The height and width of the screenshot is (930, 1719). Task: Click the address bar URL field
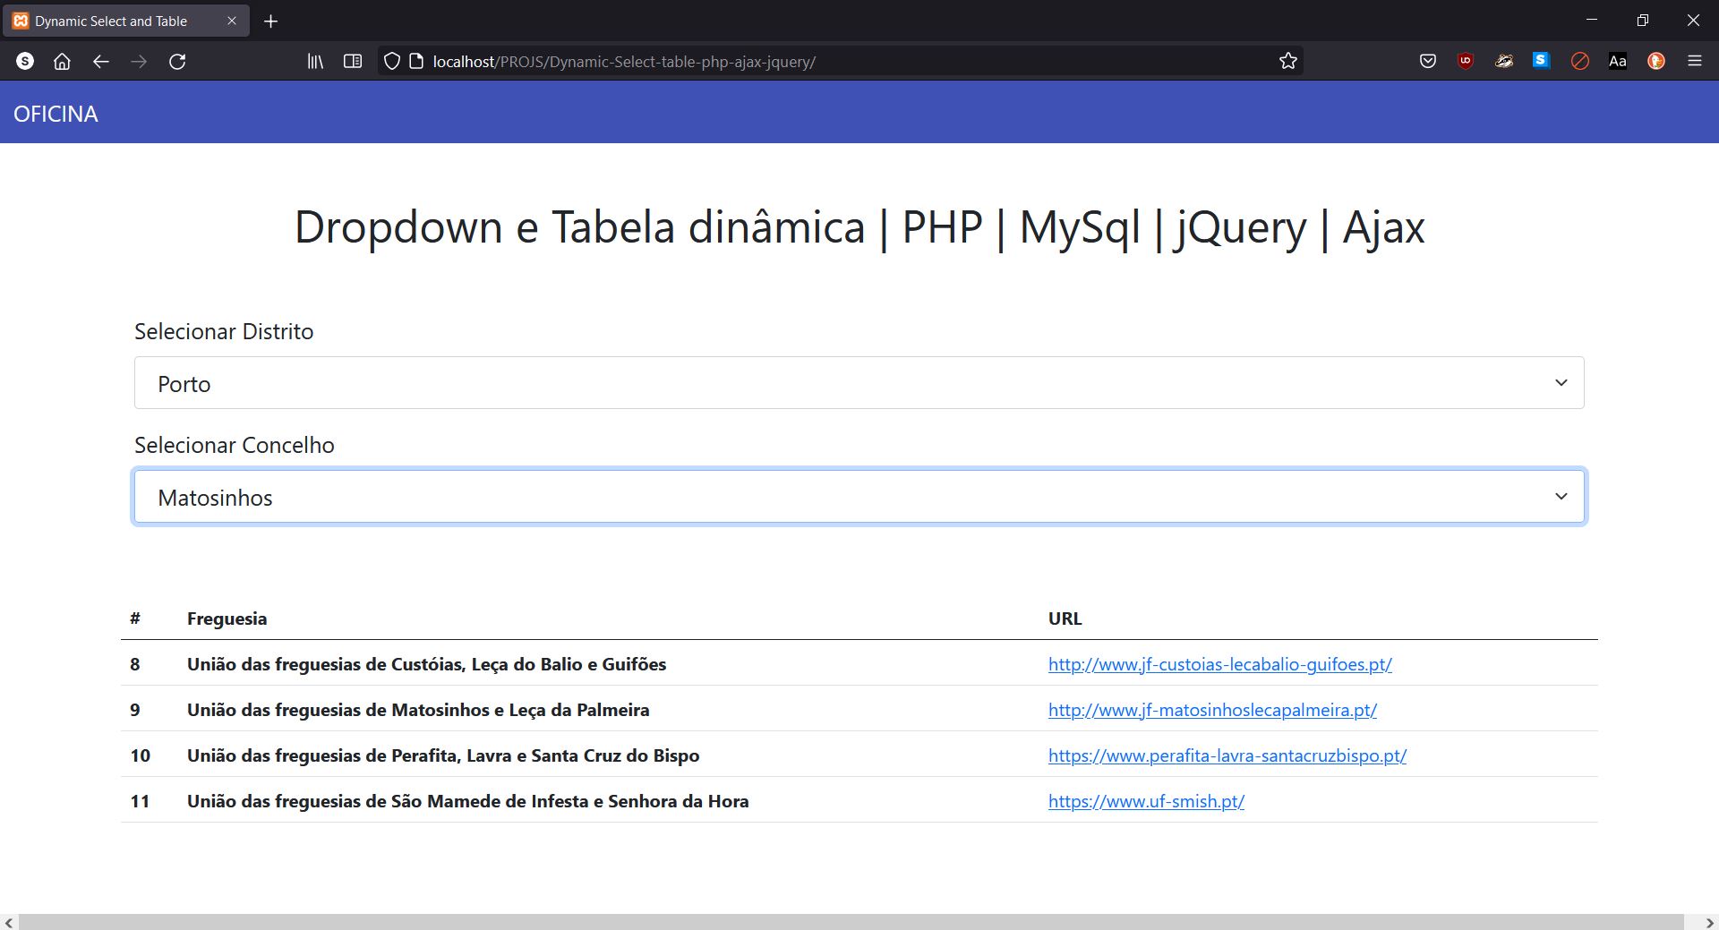(842, 62)
